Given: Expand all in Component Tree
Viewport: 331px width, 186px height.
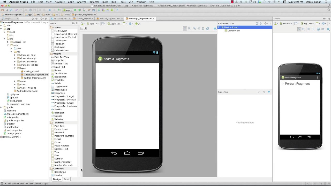Looking at the screenshot, I should click(257, 24).
